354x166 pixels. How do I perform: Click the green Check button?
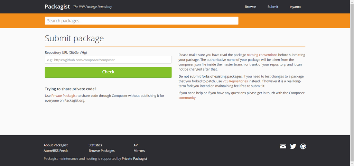coord(108,72)
